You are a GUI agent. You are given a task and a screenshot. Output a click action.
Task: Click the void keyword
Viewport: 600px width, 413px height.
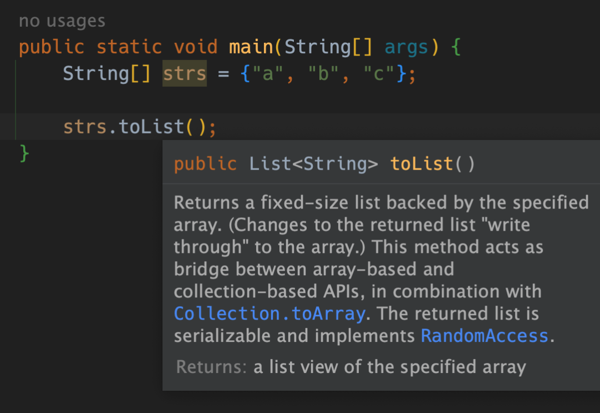196,47
